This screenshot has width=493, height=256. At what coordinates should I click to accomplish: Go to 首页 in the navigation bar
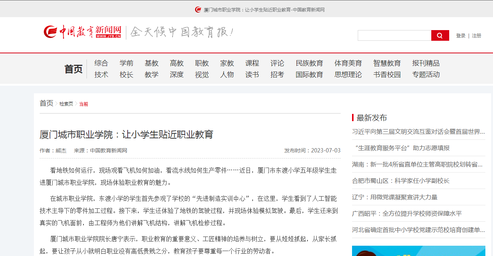point(74,69)
